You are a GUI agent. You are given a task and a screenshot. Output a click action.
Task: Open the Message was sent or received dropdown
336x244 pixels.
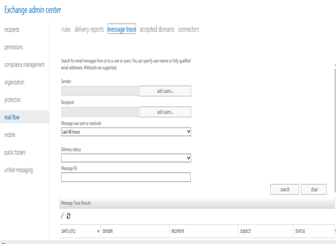click(126, 131)
